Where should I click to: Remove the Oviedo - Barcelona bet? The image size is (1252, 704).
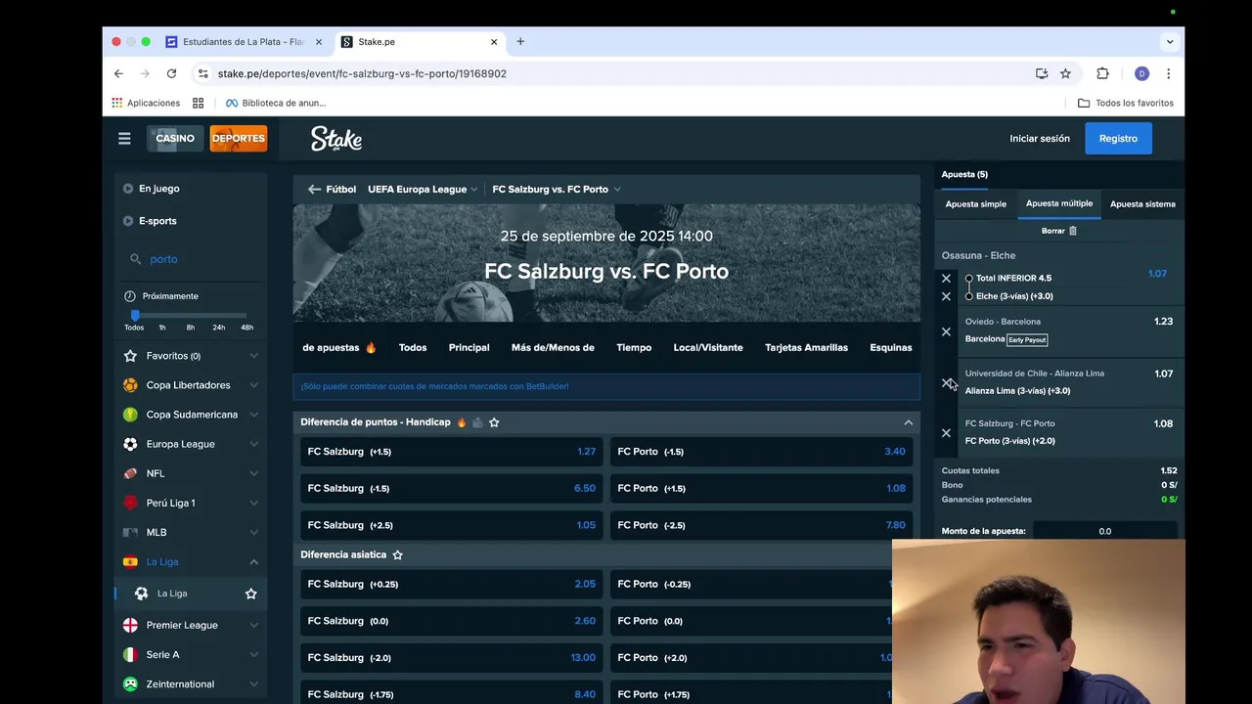pos(946,331)
